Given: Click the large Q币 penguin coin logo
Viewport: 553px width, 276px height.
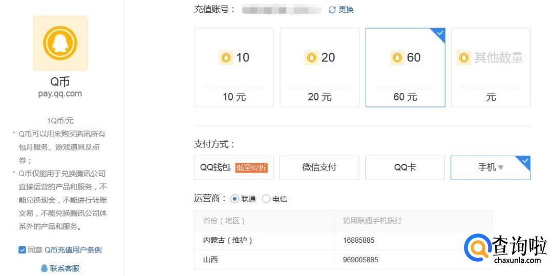Looking at the screenshot, I should pyautogui.click(x=60, y=43).
